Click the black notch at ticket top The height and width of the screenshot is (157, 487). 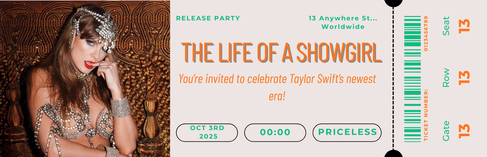pyautogui.click(x=393, y=3)
